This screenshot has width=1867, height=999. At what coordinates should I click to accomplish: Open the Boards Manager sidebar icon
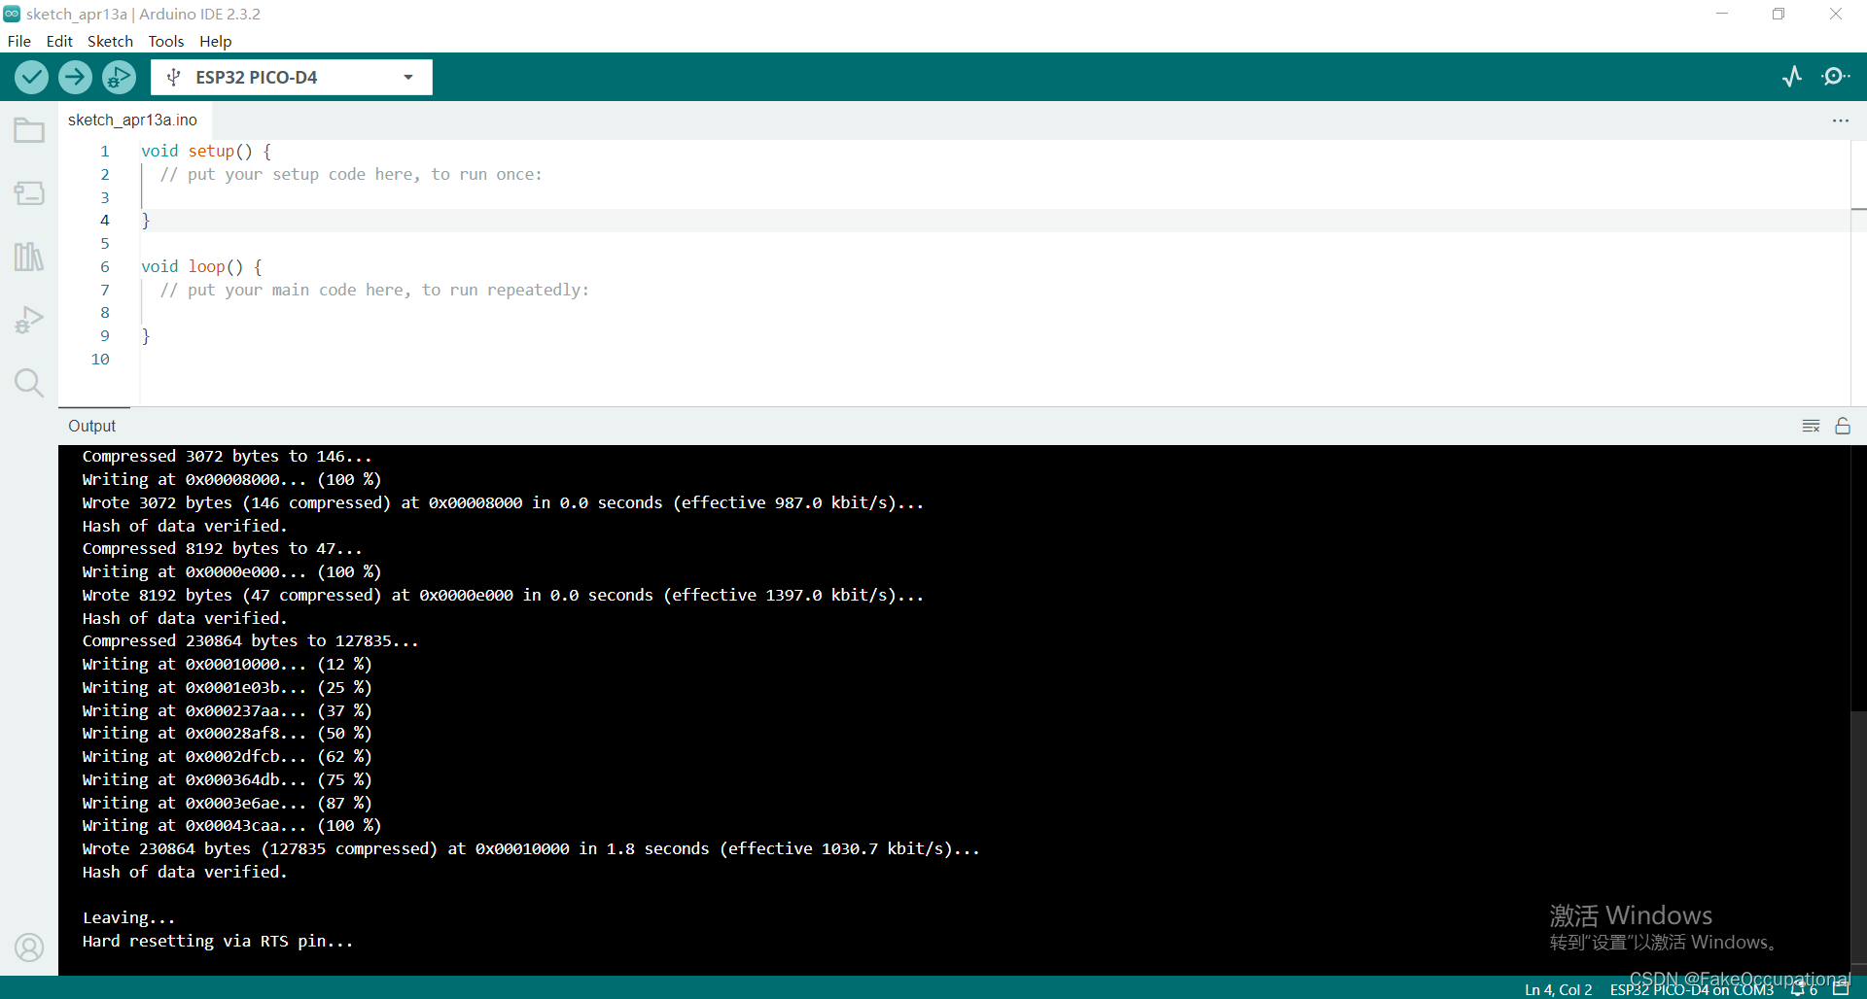tap(29, 193)
